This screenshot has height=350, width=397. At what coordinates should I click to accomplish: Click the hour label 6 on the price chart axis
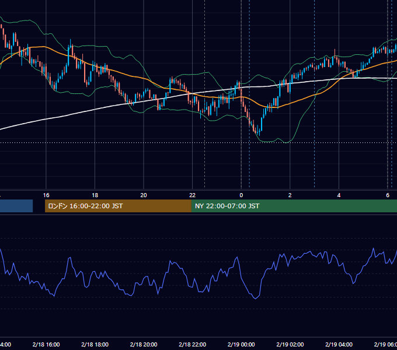388,195
